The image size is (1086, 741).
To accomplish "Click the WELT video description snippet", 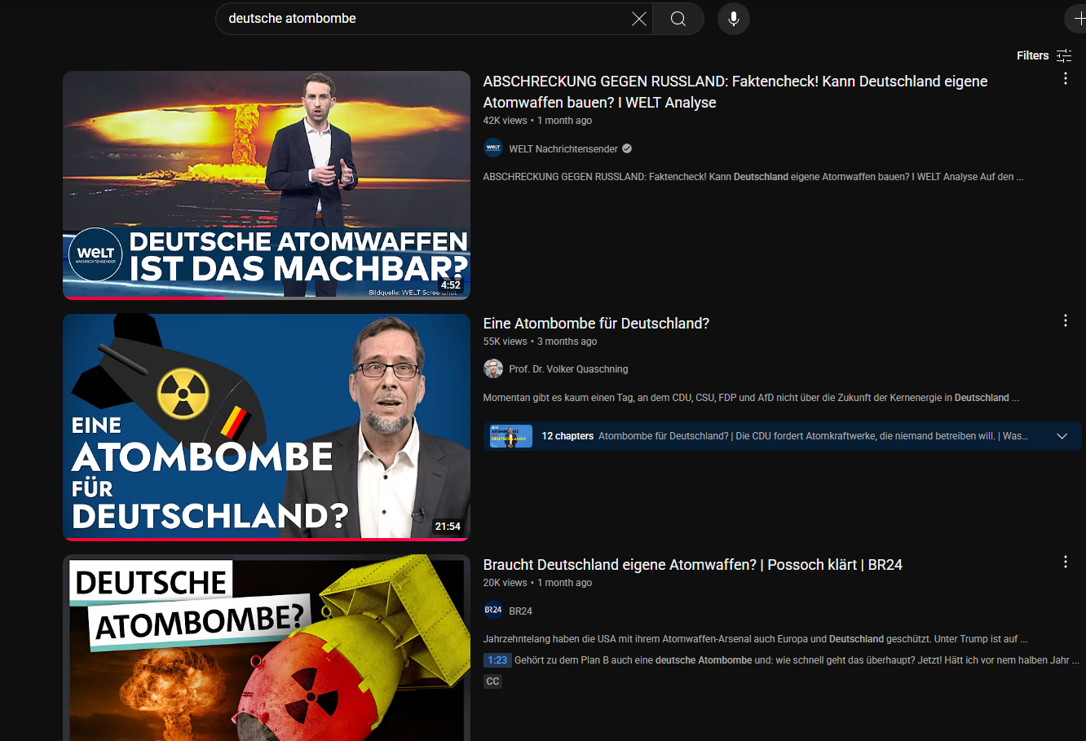I will pyautogui.click(x=753, y=177).
